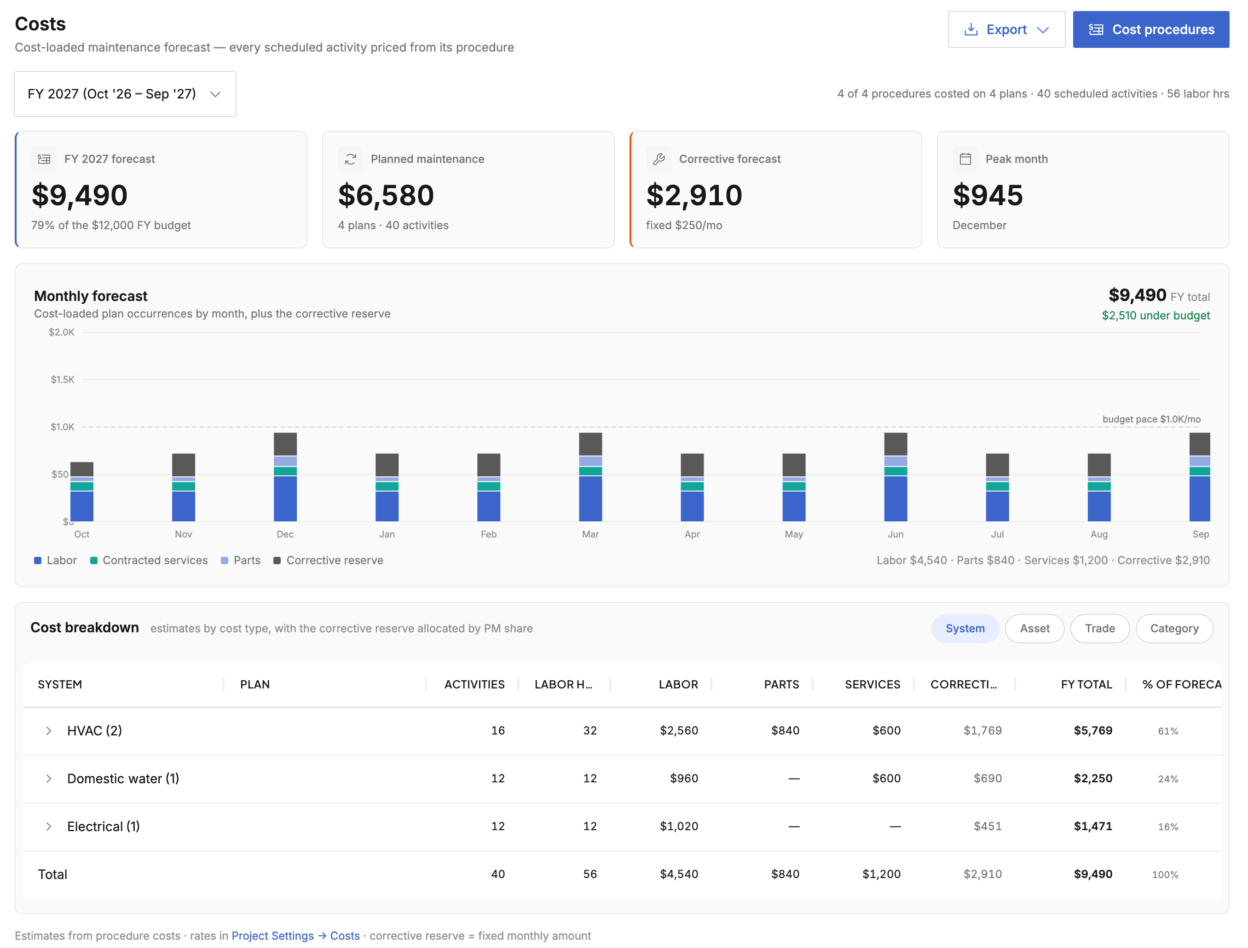Screen dimensions: 1248x948
Task: Sort by the ACTIVITIES column header
Action: point(474,684)
